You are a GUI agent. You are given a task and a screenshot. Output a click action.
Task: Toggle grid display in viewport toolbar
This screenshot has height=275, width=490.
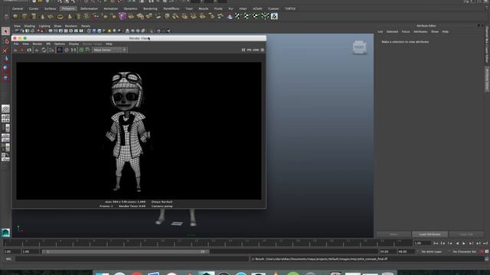[51, 31]
